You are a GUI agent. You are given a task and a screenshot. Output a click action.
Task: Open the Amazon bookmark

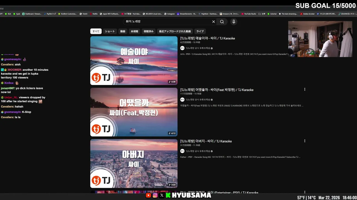click(229, 14)
